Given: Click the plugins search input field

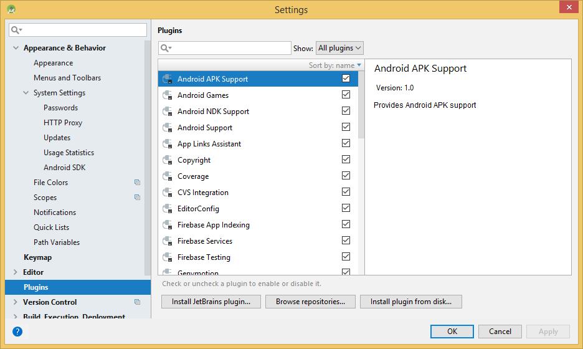Looking at the screenshot, I should tap(225, 48).
